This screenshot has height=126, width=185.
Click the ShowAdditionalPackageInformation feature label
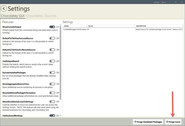[x=19, y=93]
